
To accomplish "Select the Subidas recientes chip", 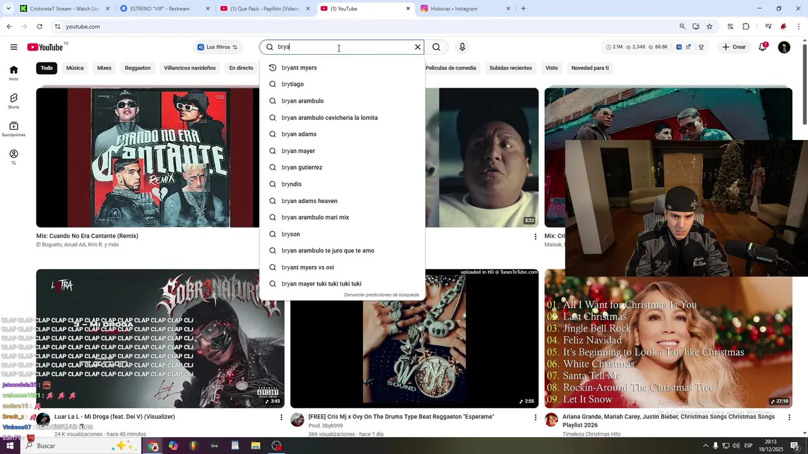I will pyautogui.click(x=511, y=68).
